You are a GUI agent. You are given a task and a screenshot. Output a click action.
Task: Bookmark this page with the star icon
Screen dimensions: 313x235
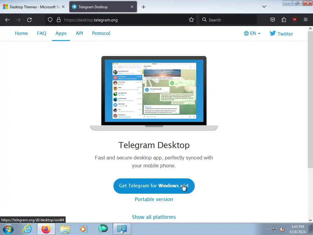191,20
